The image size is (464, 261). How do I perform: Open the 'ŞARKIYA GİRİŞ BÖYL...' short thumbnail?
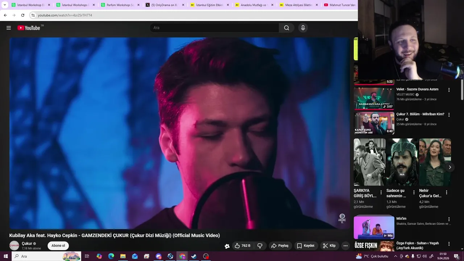(x=369, y=162)
